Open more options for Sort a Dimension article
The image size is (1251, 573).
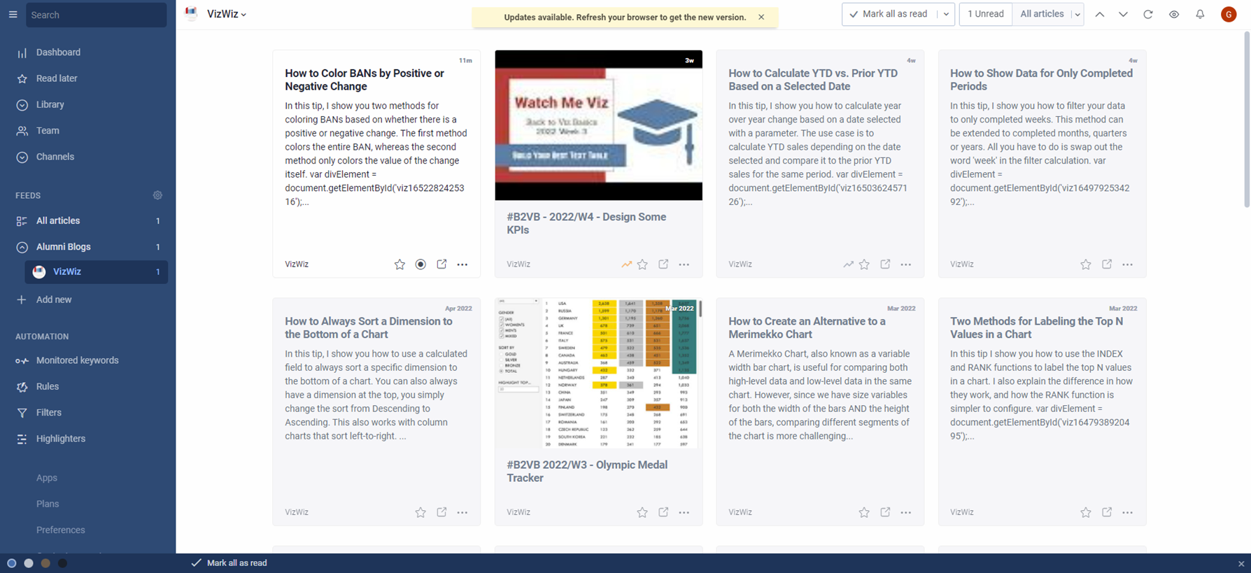tap(462, 512)
